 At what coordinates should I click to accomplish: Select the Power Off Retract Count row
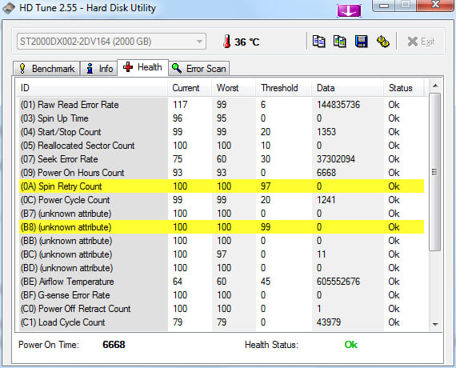coord(222,309)
